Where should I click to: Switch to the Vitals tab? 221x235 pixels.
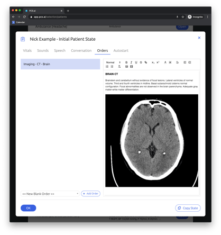pos(27,51)
